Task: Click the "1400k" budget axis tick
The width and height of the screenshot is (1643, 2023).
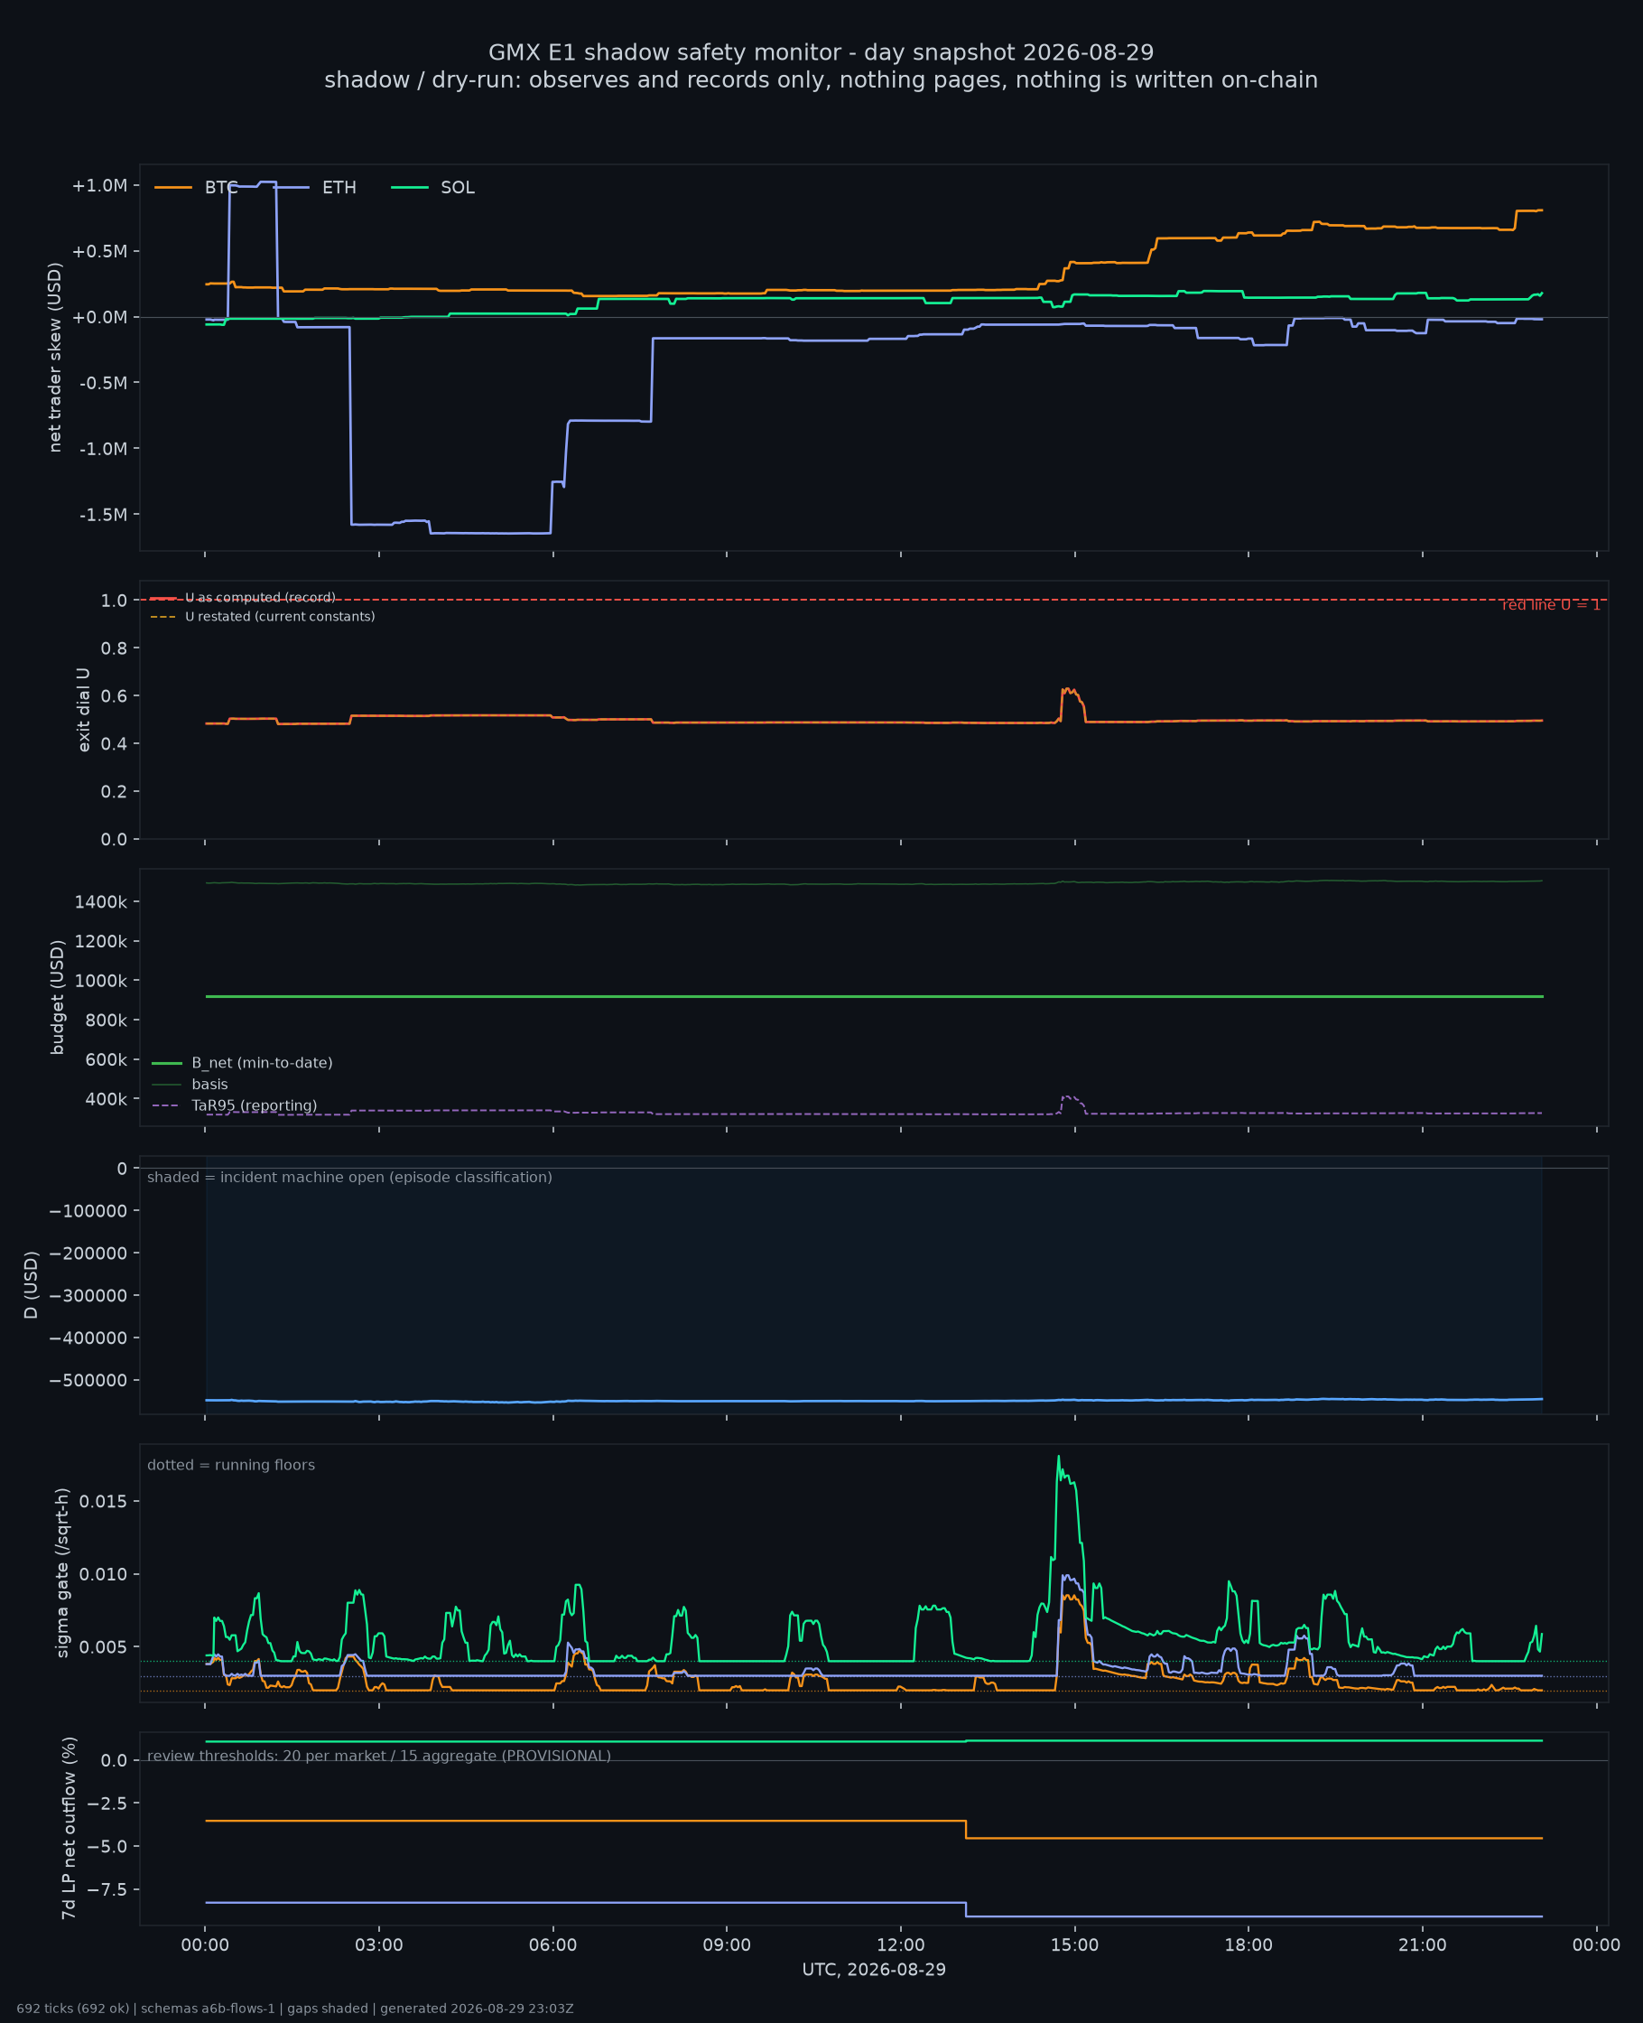Action: [101, 901]
